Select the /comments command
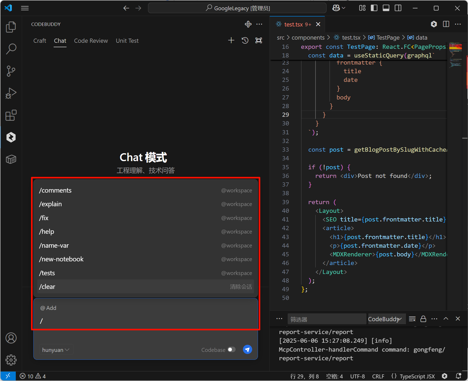Screen dimensions: 468x381 [145, 190]
